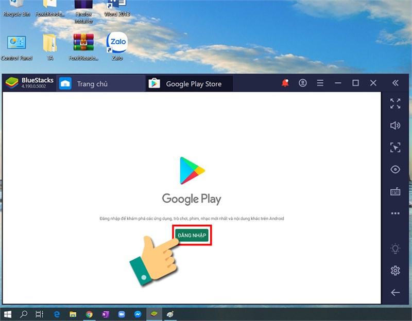This screenshot has height=321, width=412.
Task: Toggle the eye icon in sidebar
Action: point(395,169)
